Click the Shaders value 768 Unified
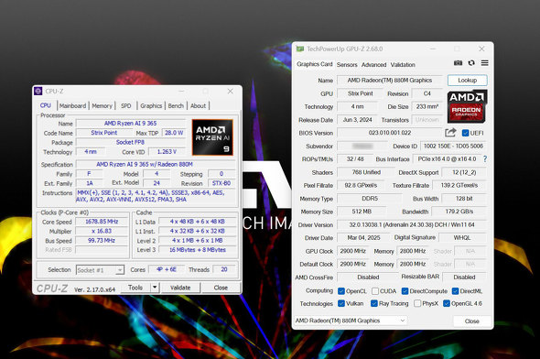The height and width of the screenshot is (359, 540). pyautogui.click(x=366, y=172)
